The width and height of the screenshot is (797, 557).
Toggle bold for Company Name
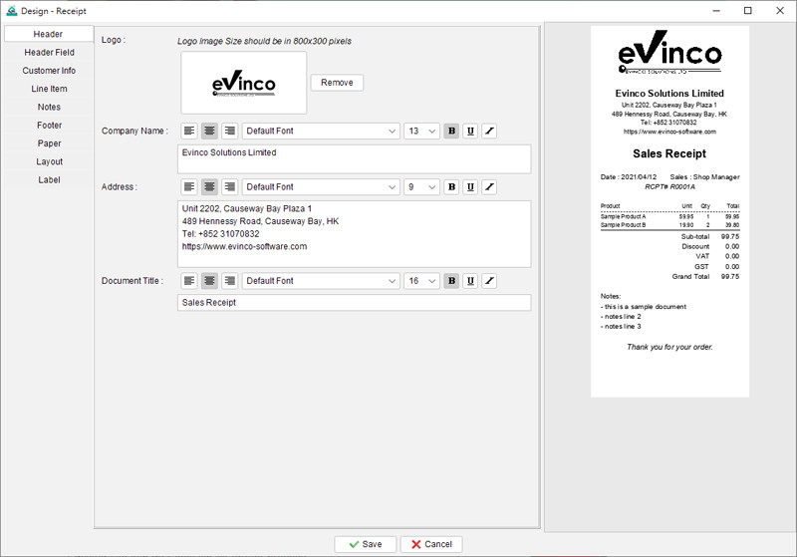451,131
